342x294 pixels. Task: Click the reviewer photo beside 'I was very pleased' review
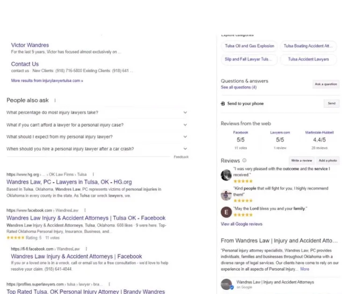[x=226, y=175]
